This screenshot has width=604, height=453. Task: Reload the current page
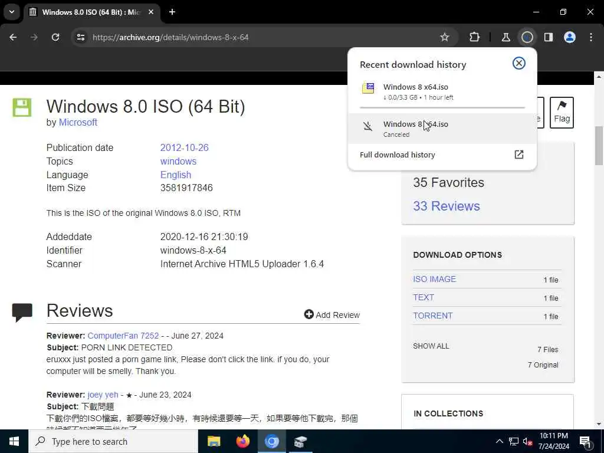(55, 37)
